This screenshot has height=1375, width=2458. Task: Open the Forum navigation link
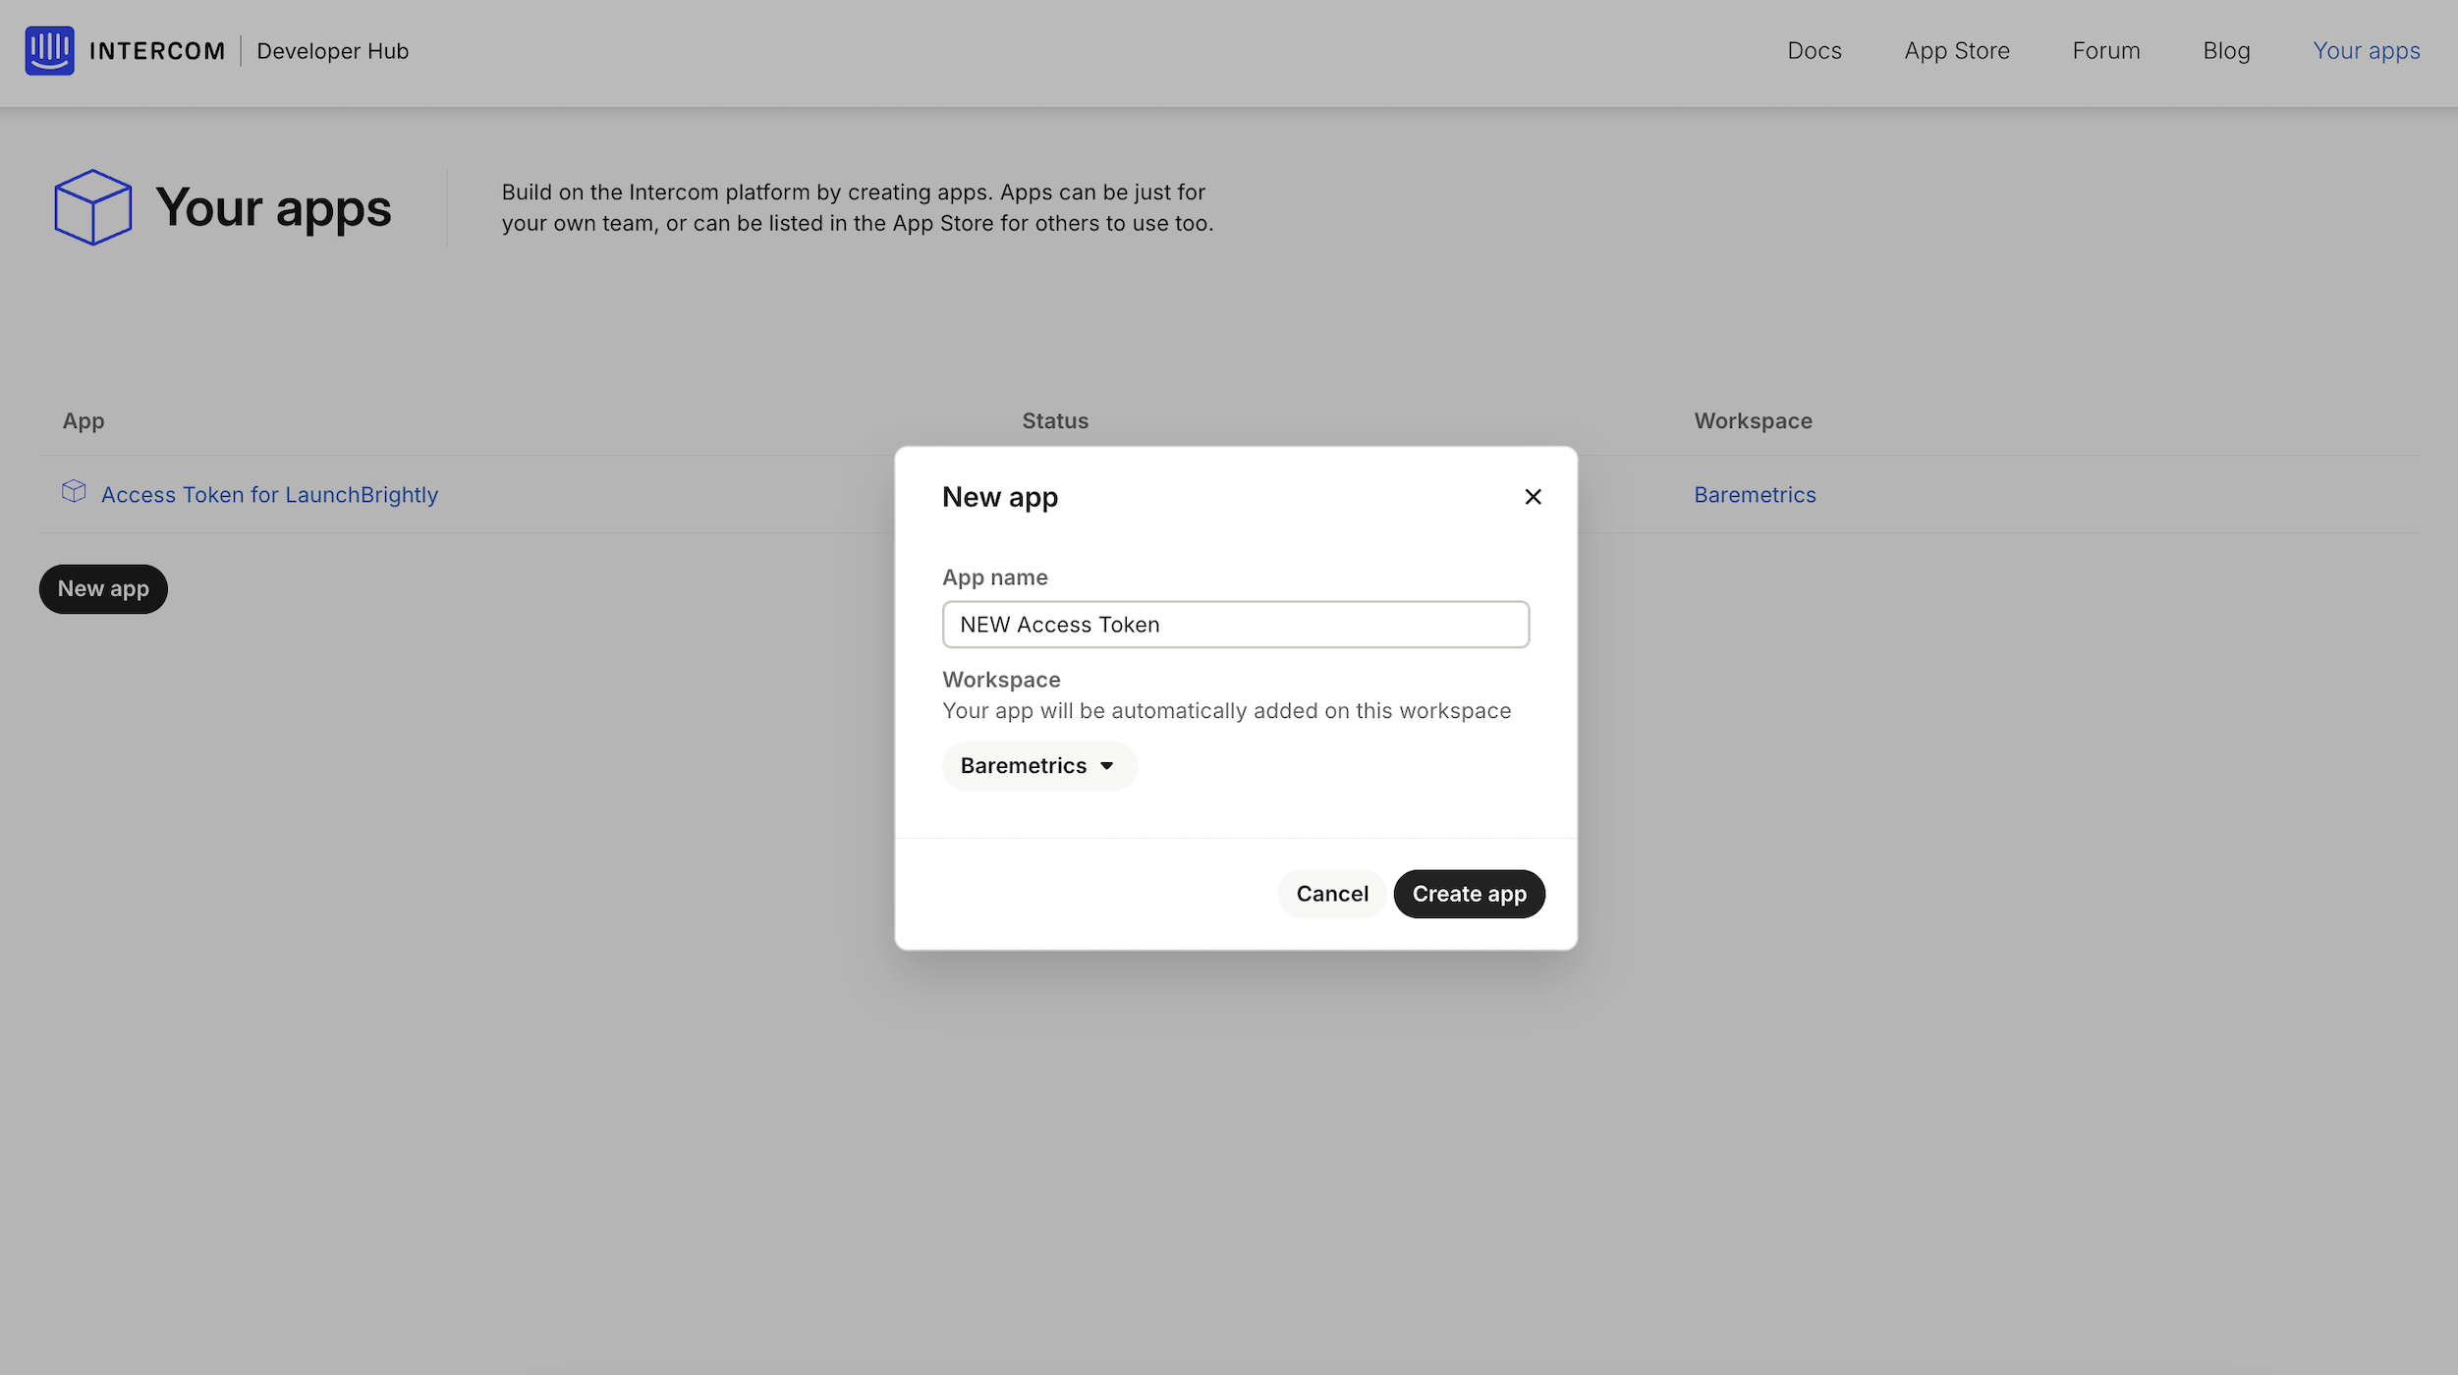click(2105, 51)
